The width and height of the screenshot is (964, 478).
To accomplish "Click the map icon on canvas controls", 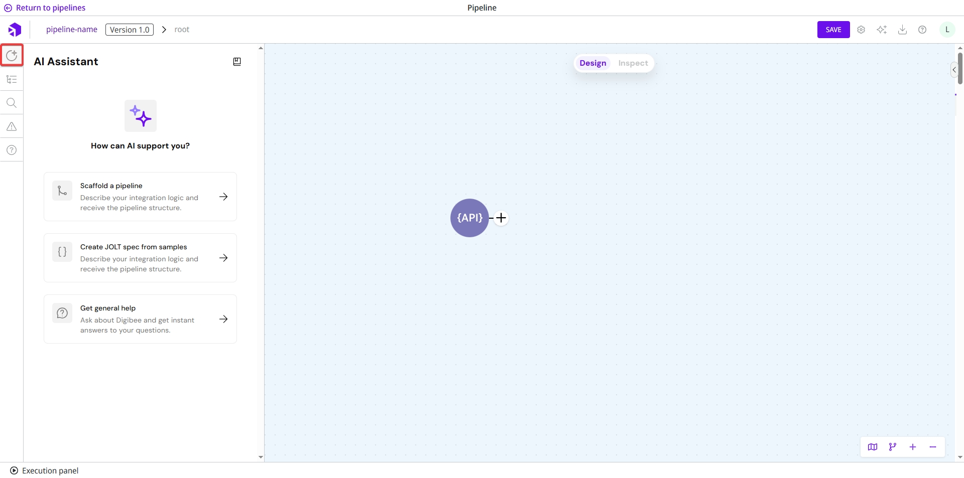I will pyautogui.click(x=873, y=447).
